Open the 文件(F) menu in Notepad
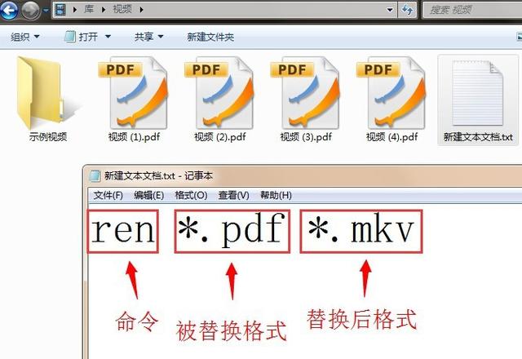 (108, 195)
